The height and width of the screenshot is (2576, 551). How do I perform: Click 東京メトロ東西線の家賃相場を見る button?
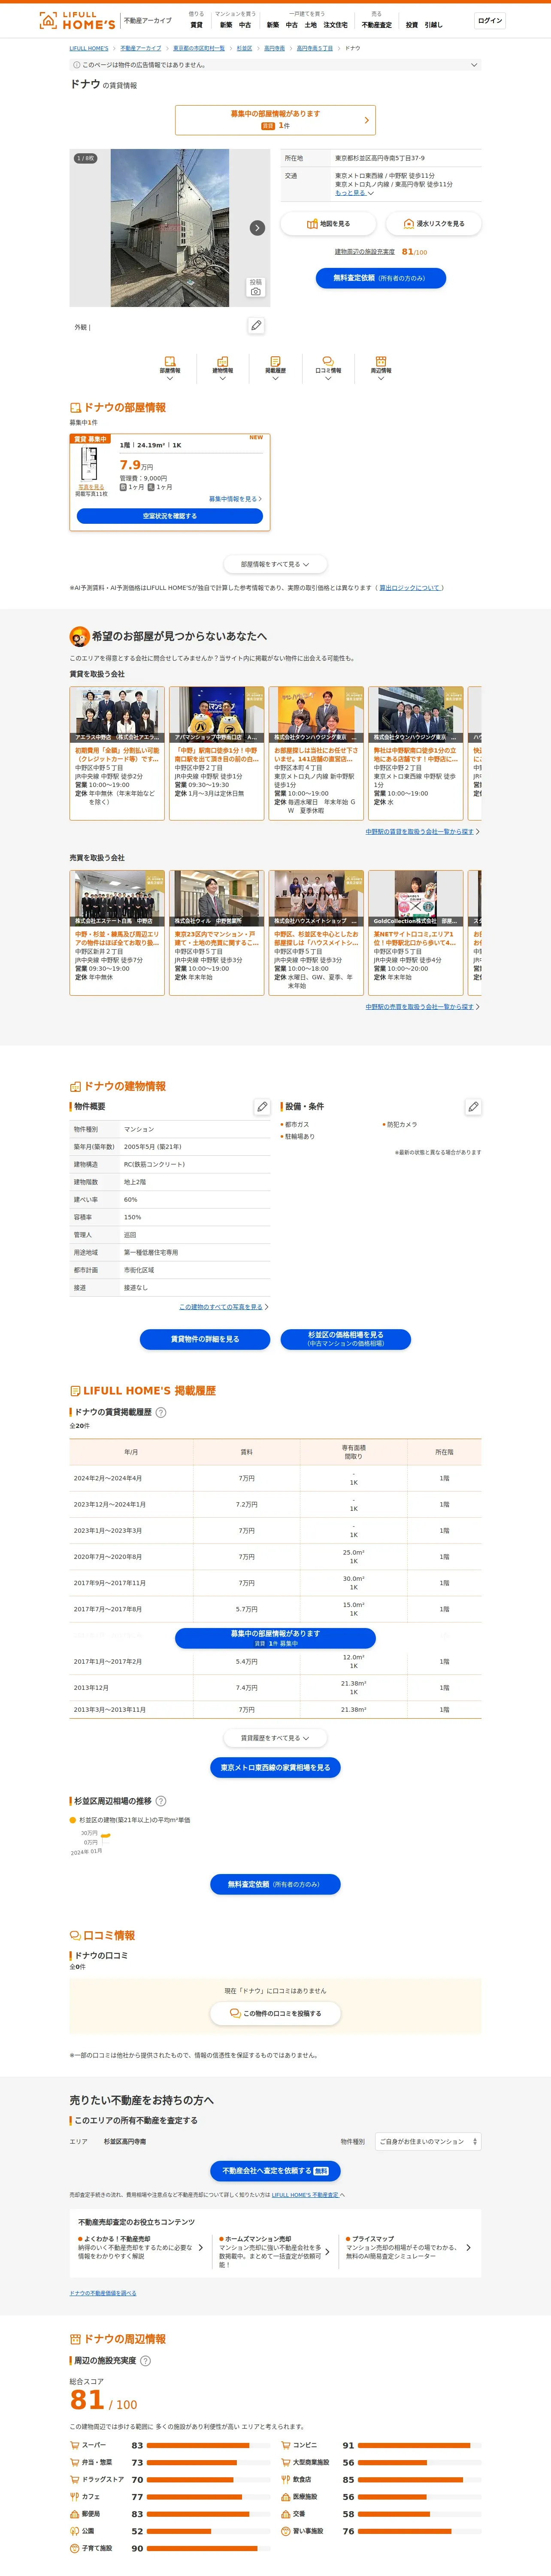point(275,1768)
